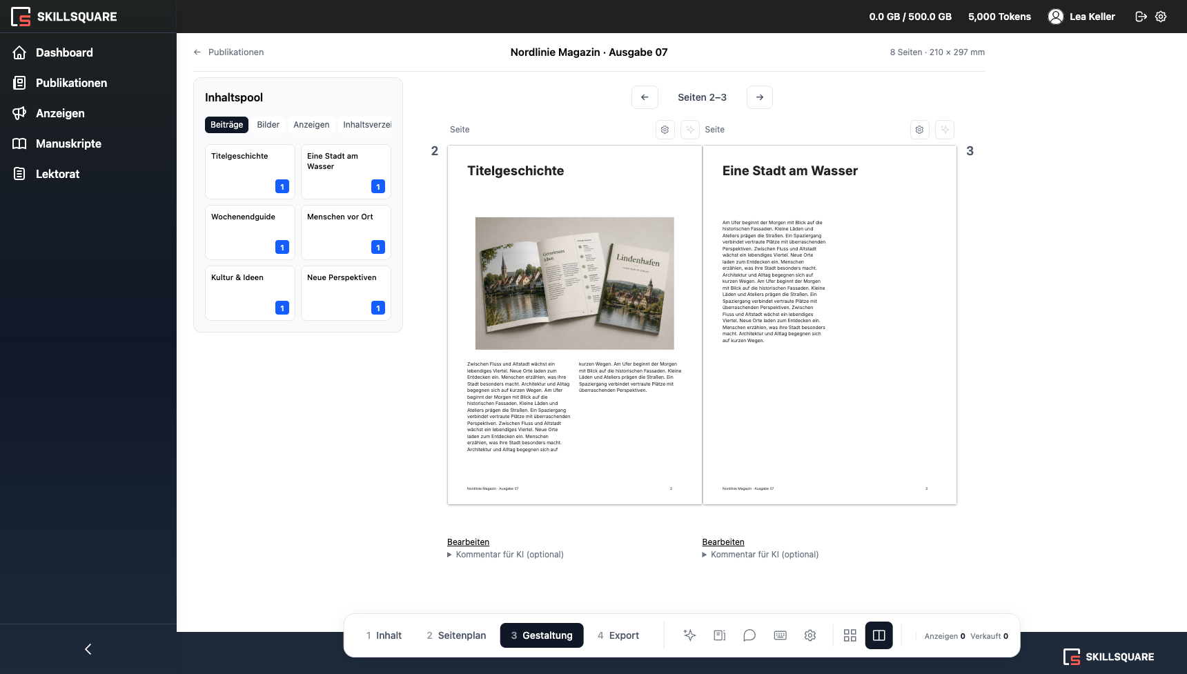This screenshot has width=1187, height=674.
Task: Switch to the Anzeigen tab in Inhaltspool
Action: tap(311, 125)
